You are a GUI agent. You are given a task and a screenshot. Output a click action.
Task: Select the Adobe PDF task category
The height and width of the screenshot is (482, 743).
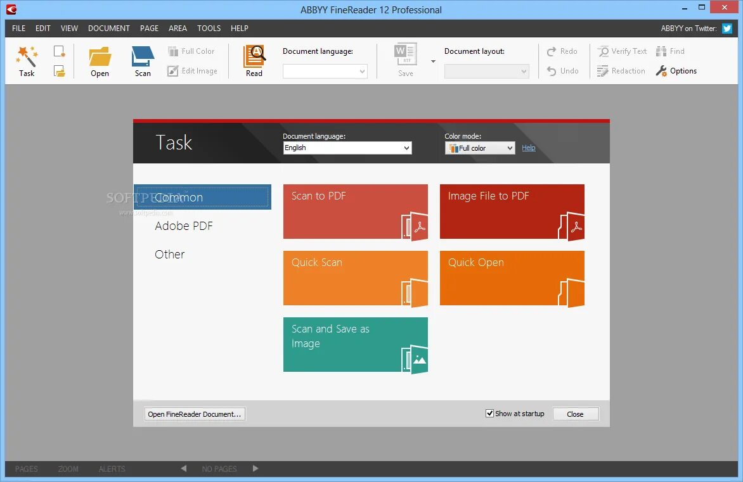[x=184, y=226]
